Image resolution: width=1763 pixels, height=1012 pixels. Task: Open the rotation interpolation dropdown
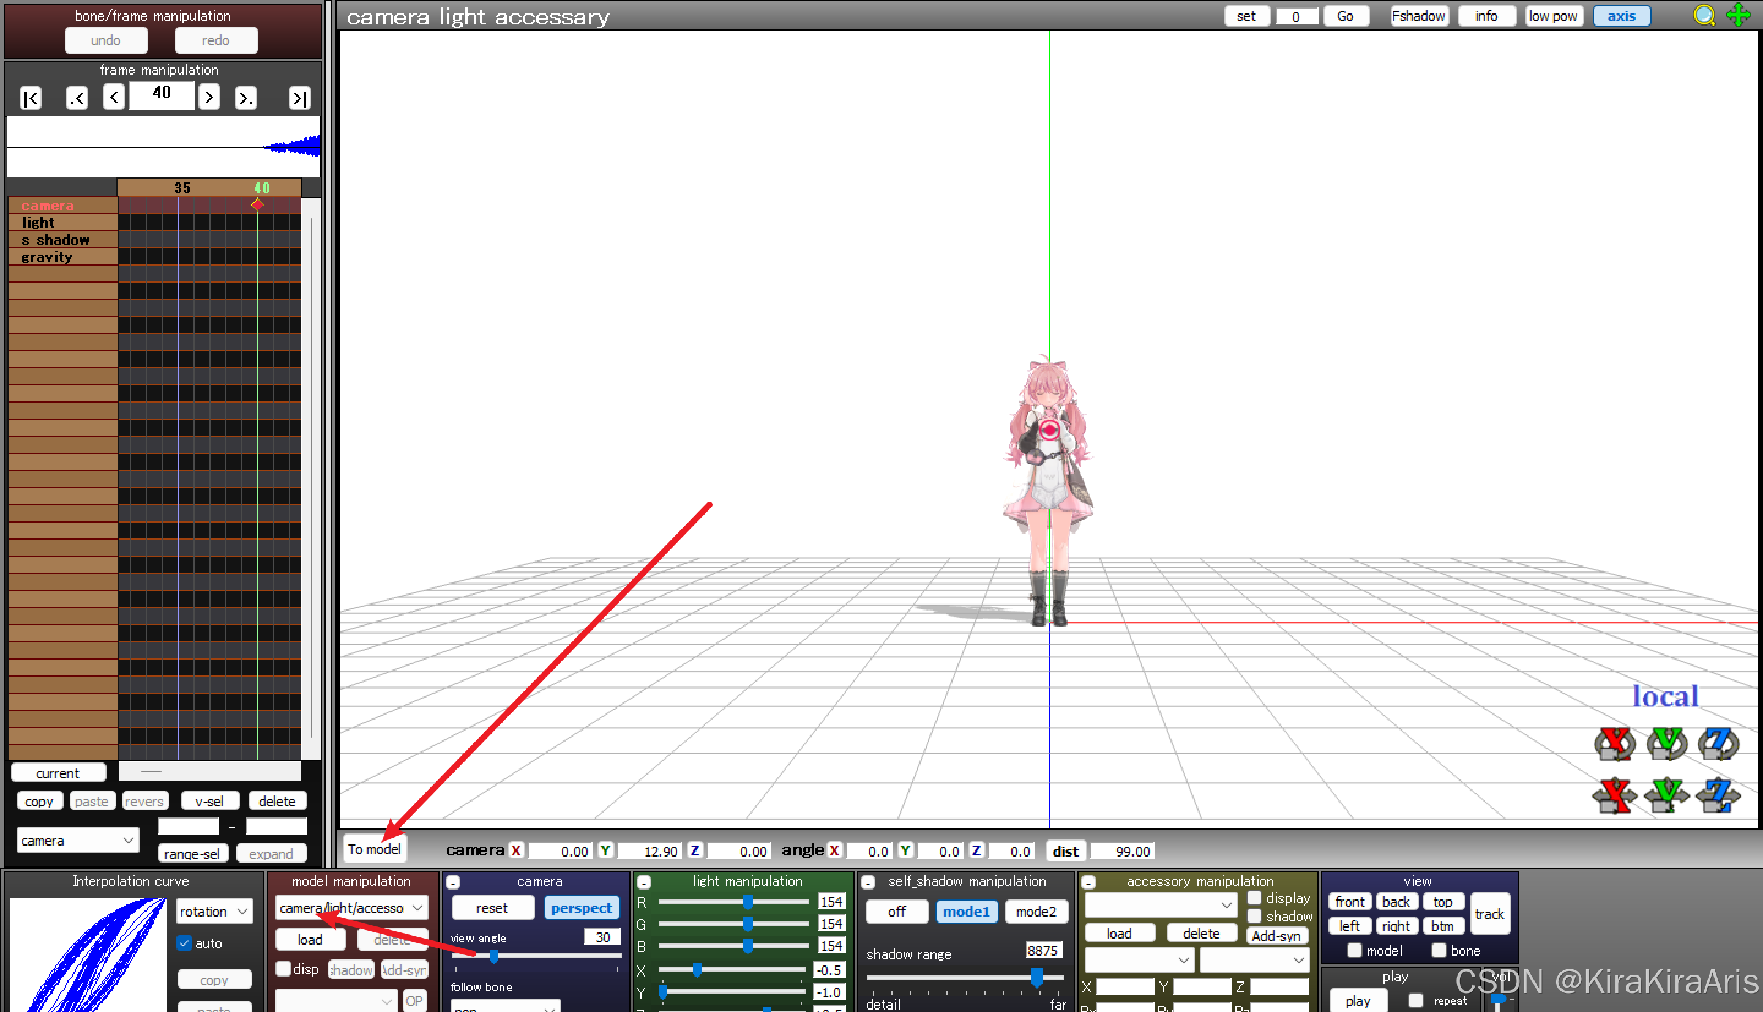coord(214,911)
